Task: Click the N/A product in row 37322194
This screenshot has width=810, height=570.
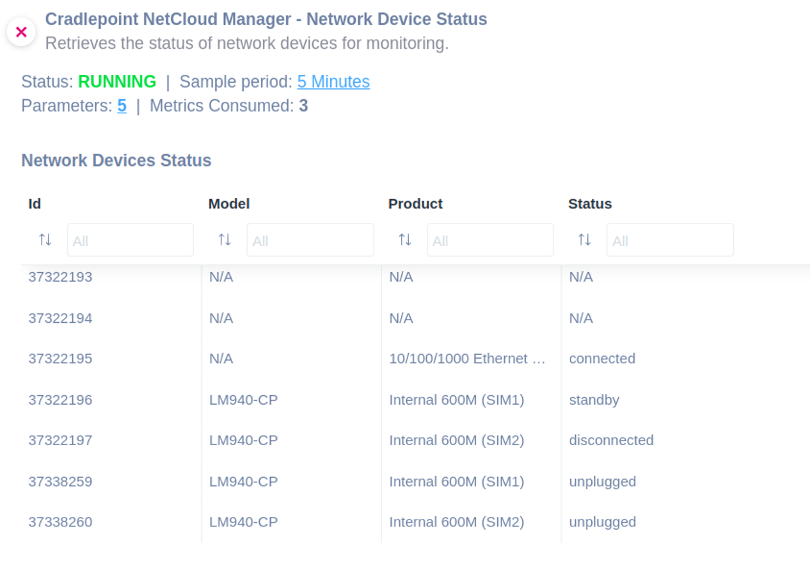Action: coord(401,318)
